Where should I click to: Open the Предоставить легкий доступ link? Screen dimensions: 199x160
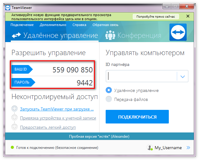[x=48, y=127]
